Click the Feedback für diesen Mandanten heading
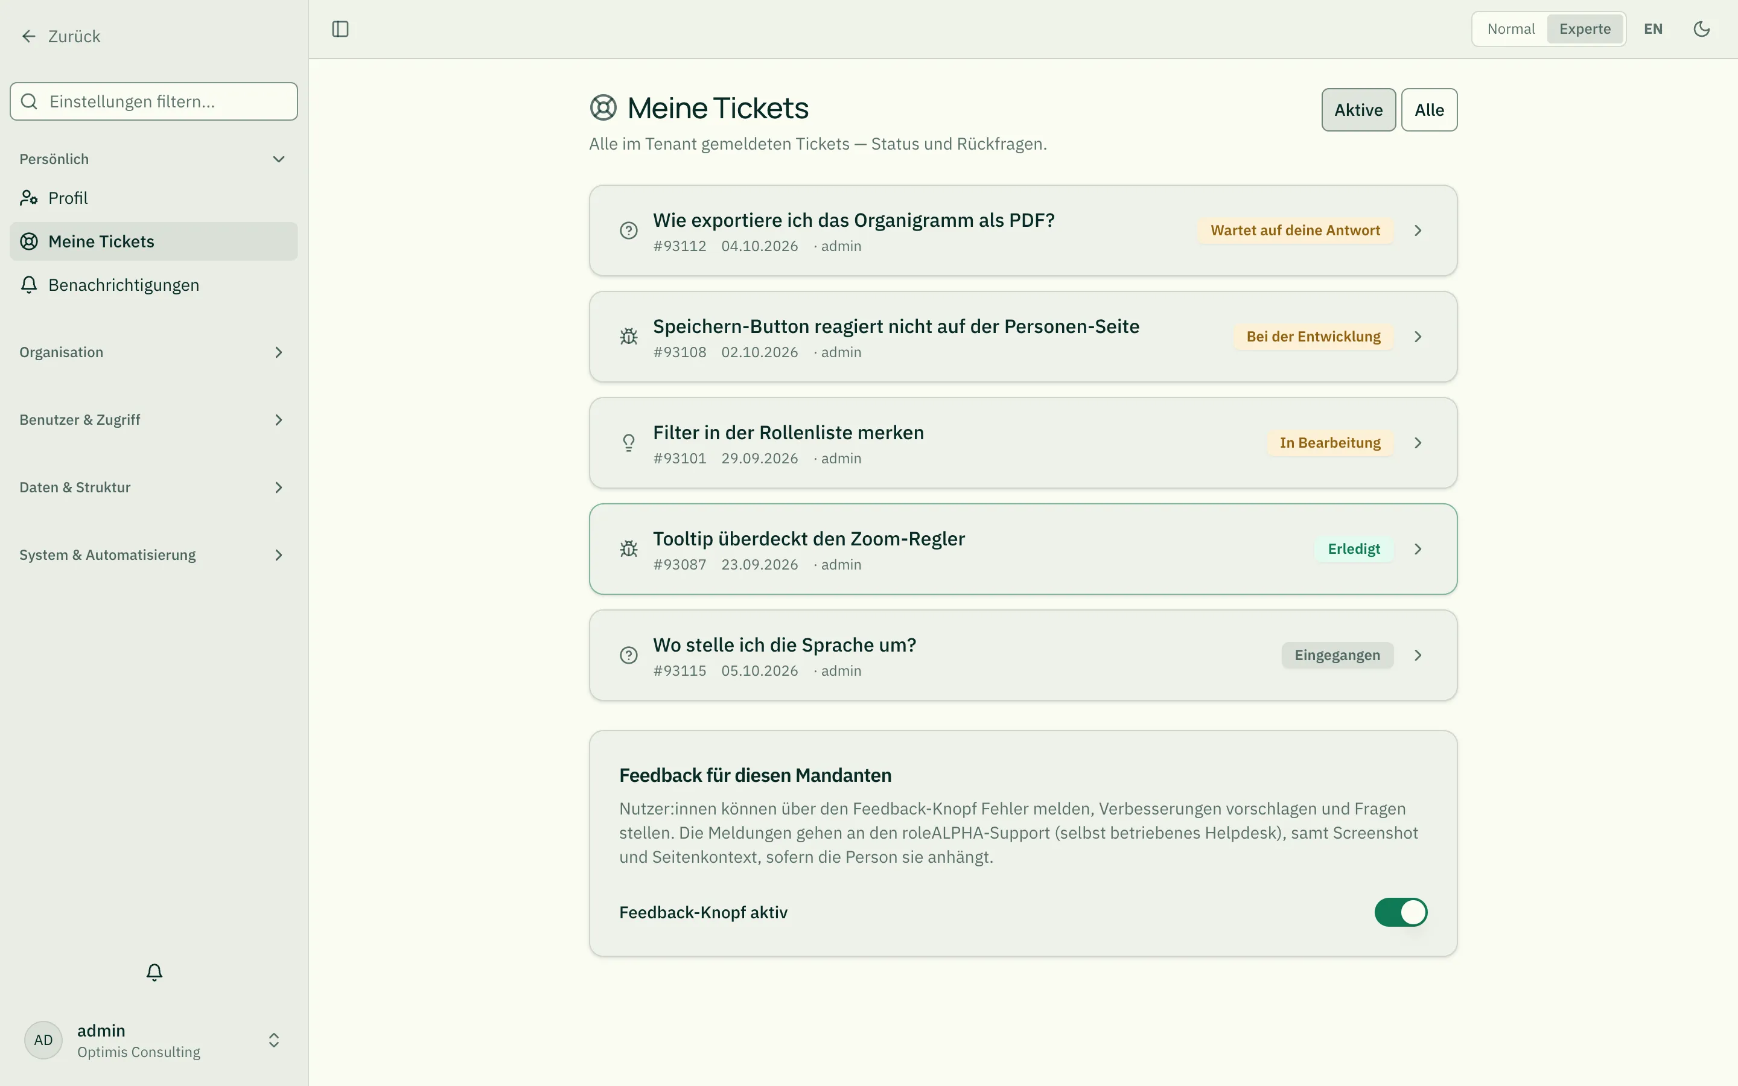1738x1086 pixels. click(x=755, y=776)
